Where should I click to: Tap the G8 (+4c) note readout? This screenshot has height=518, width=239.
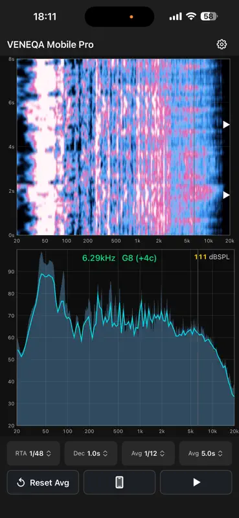(x=139, y=258)
